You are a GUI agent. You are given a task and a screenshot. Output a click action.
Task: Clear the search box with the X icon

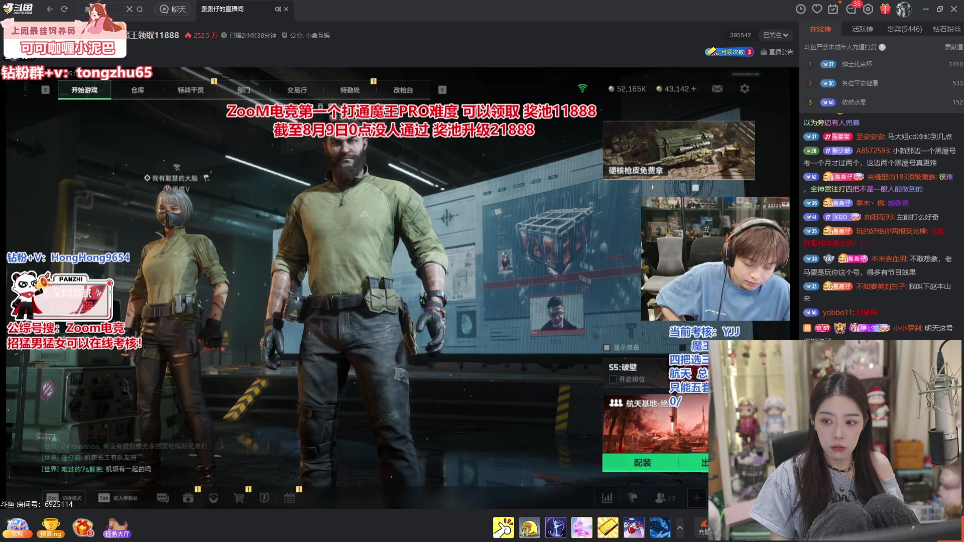pos(129,9)
